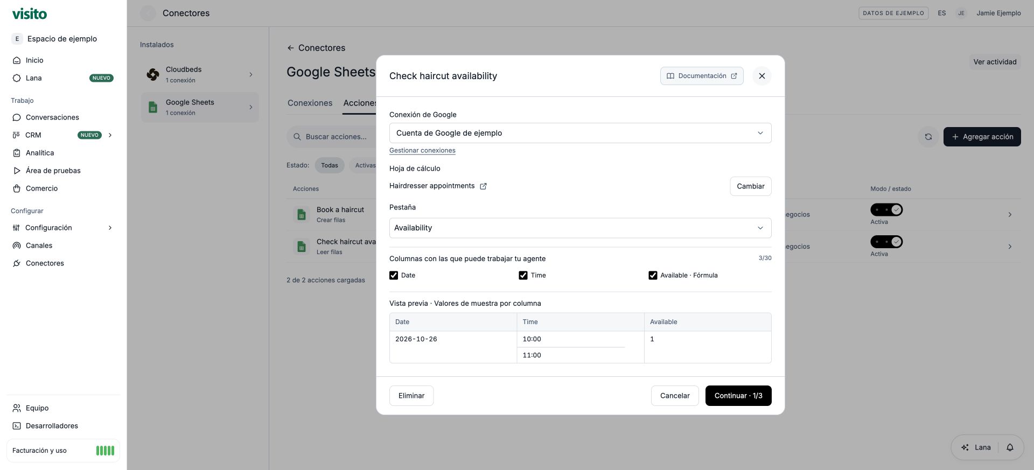Click the Analítica icon in sidebar

(x=17, y=153)
